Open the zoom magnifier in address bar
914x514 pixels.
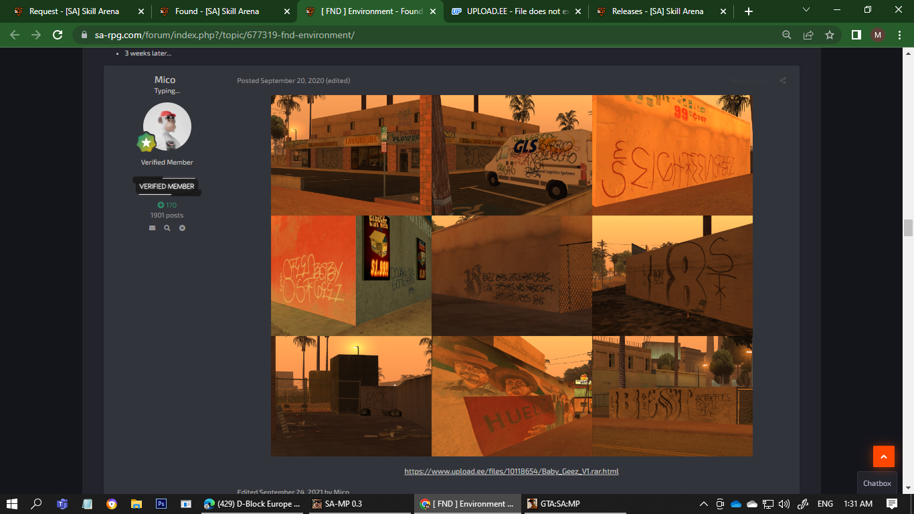pos(787,35)
